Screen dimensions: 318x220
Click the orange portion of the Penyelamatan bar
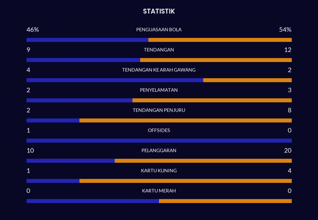212,100
